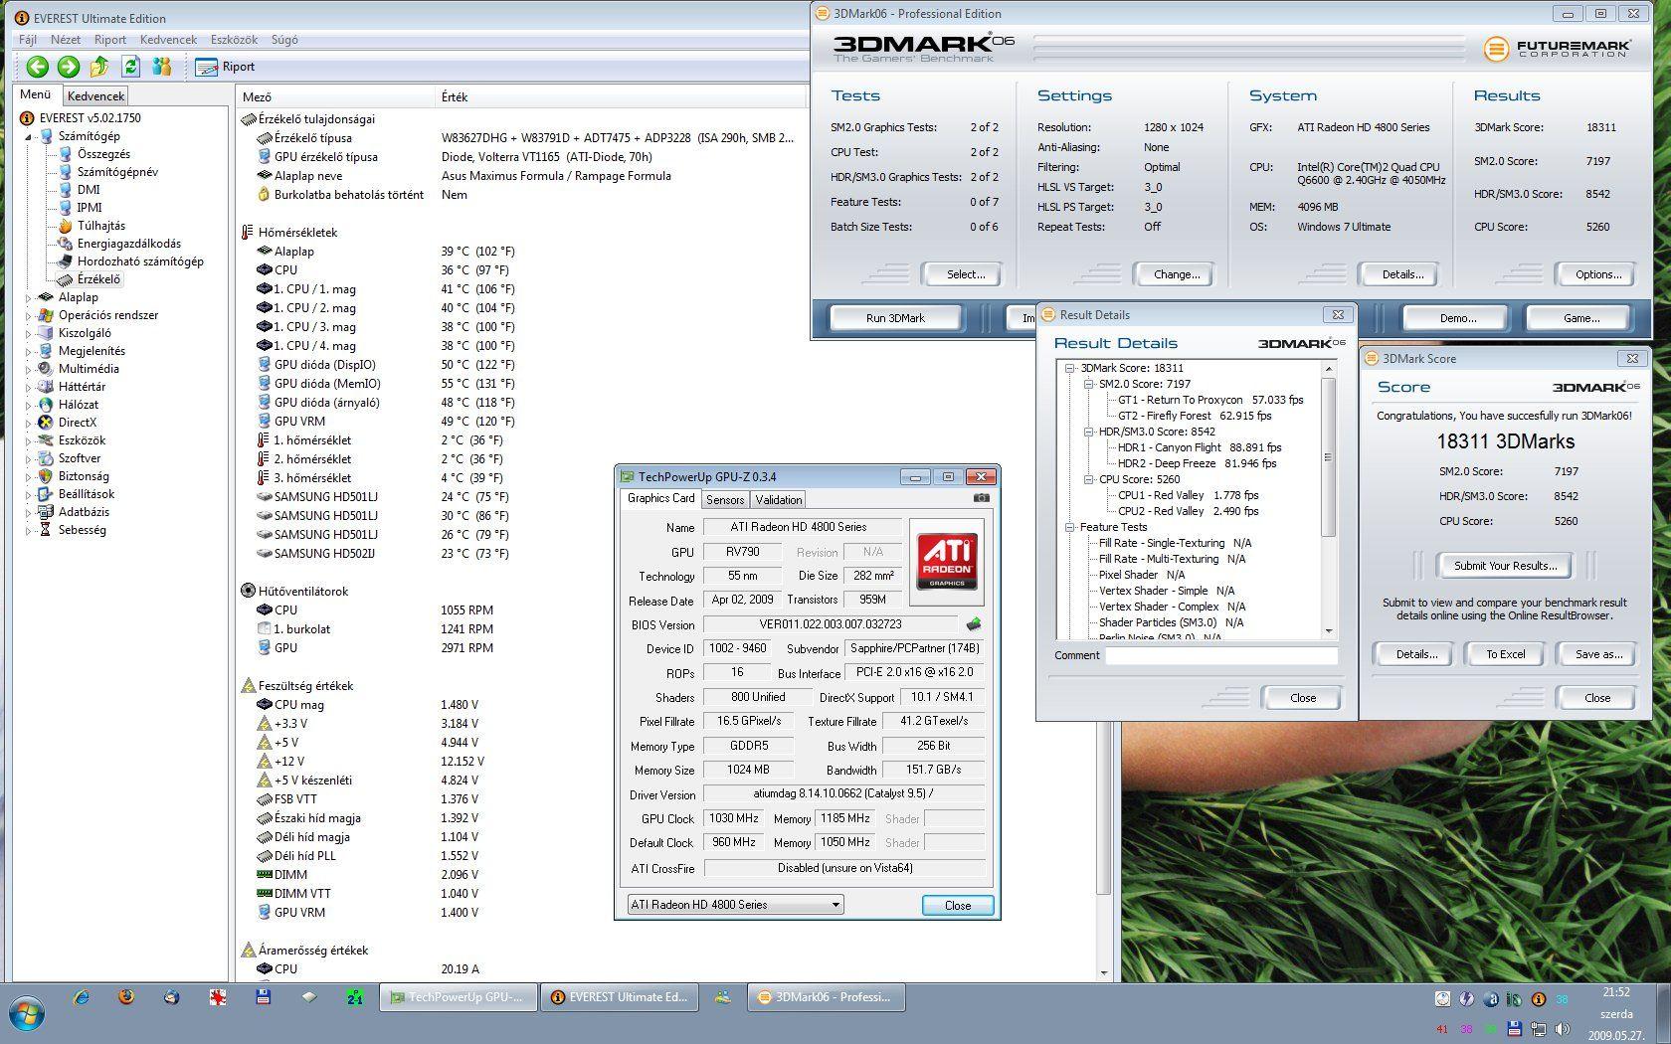Expand the Alaplap tree node
This screenshot has height=1044, width=1671.
29,297
